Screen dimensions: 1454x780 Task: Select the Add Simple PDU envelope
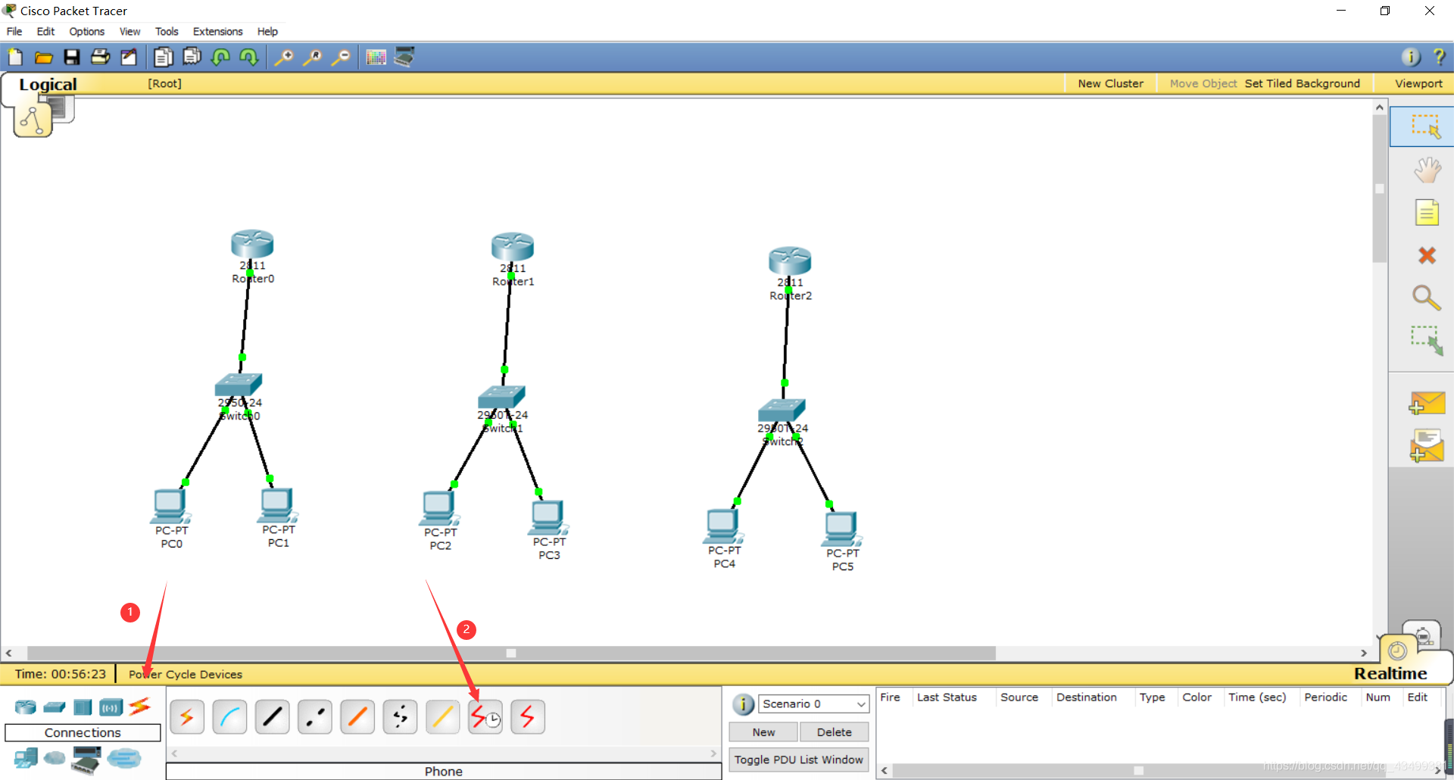point(1427,403)
